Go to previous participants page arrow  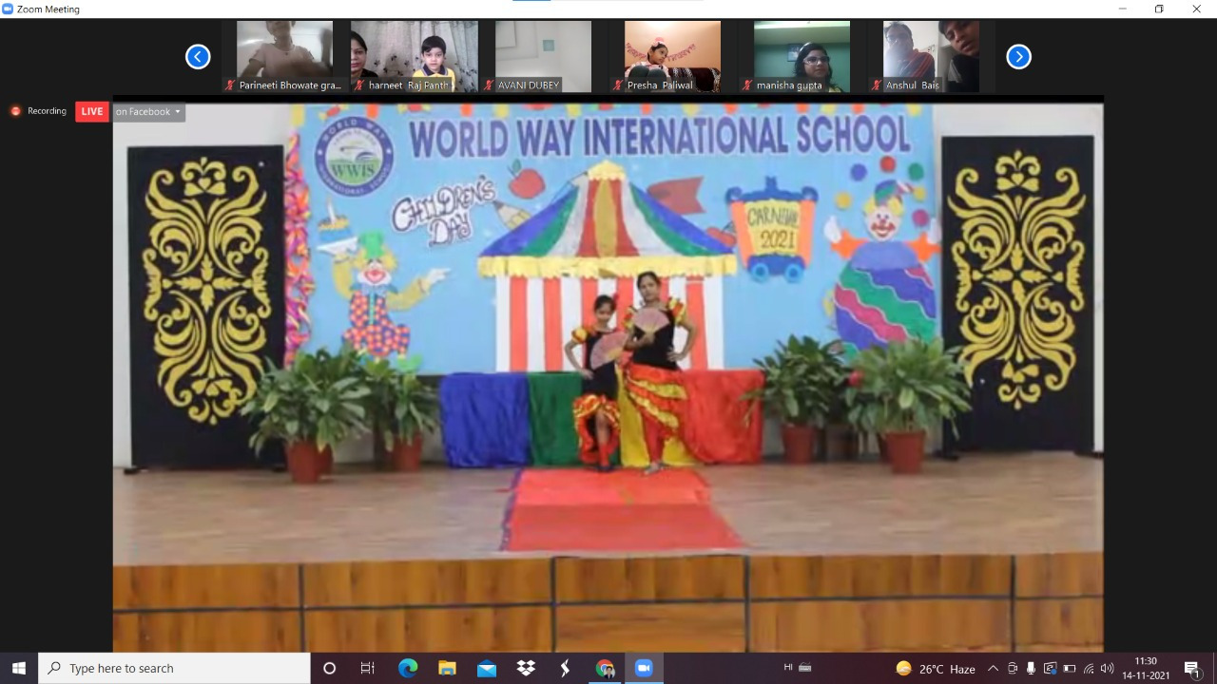pos(198,57)
